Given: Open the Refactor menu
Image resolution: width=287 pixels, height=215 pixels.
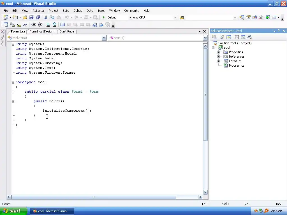Looking at the screenshot, I should 38,11.
